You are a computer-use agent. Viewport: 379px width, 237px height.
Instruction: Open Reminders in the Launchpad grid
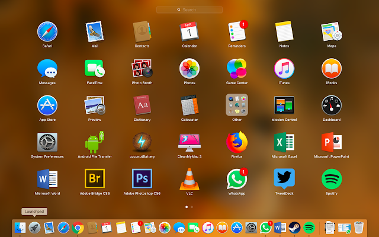pos(237,31)
